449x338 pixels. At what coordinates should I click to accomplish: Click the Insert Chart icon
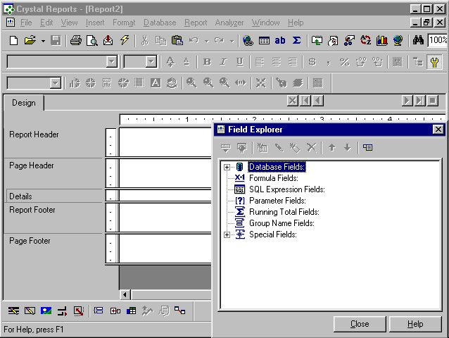click(382, 40)
